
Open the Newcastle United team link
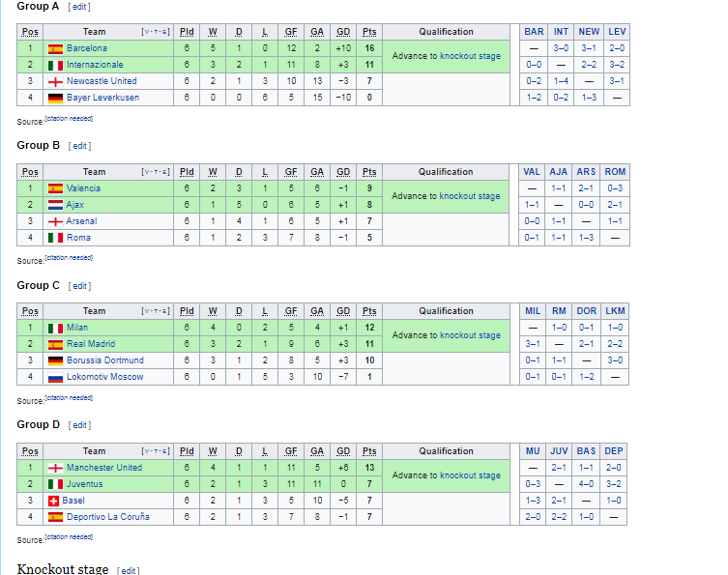pos(102,81)
